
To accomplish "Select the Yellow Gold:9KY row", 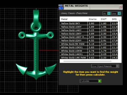I will [89, 23].
